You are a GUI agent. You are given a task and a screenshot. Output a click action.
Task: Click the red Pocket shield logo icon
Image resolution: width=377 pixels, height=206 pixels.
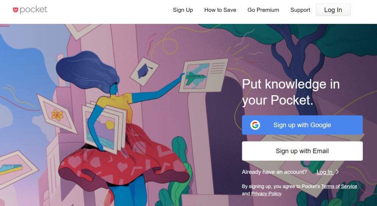coord(15,10)
